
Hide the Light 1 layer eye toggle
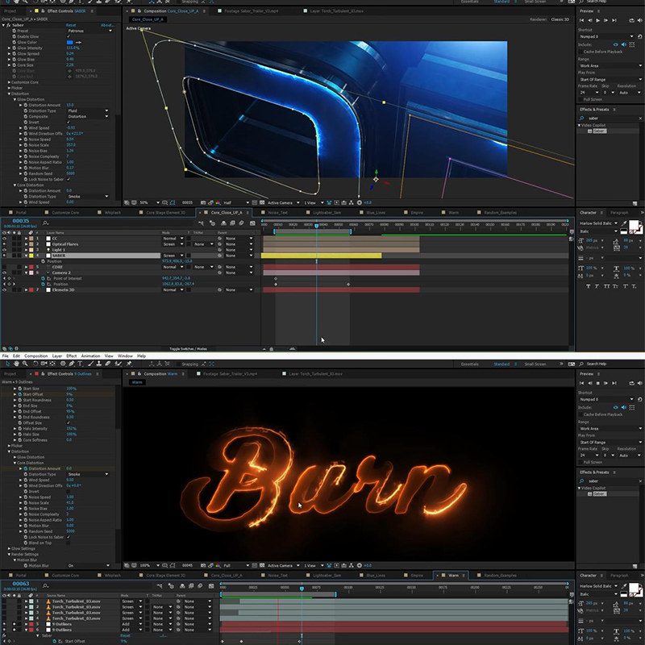5,250
